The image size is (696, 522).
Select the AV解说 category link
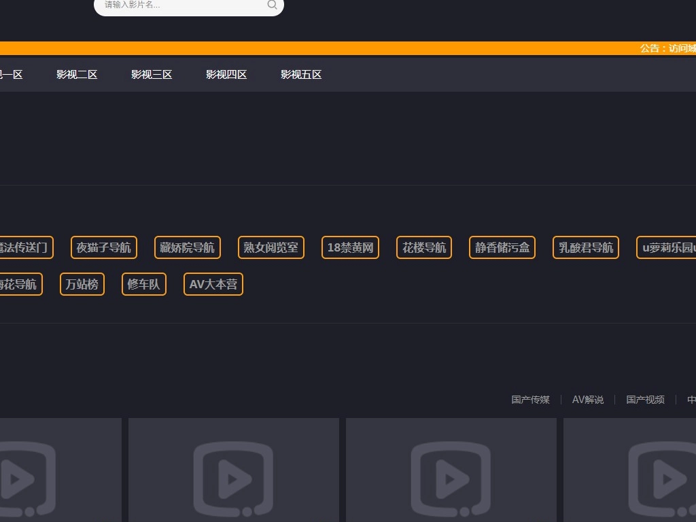point(588,400)
